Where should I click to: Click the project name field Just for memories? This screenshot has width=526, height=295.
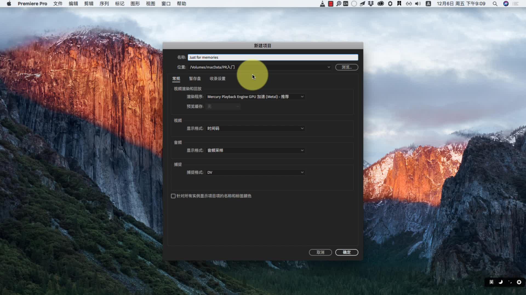coord(273,57)
